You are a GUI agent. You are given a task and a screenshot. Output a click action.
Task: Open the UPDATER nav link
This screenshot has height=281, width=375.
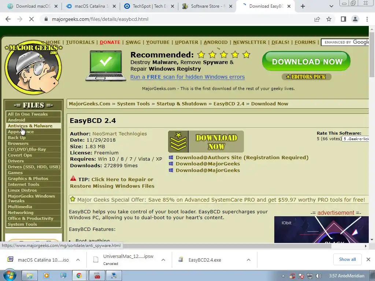click(186, 42)
